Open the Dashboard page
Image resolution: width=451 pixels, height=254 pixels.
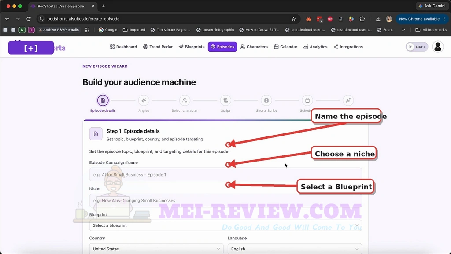pos(123,47)
